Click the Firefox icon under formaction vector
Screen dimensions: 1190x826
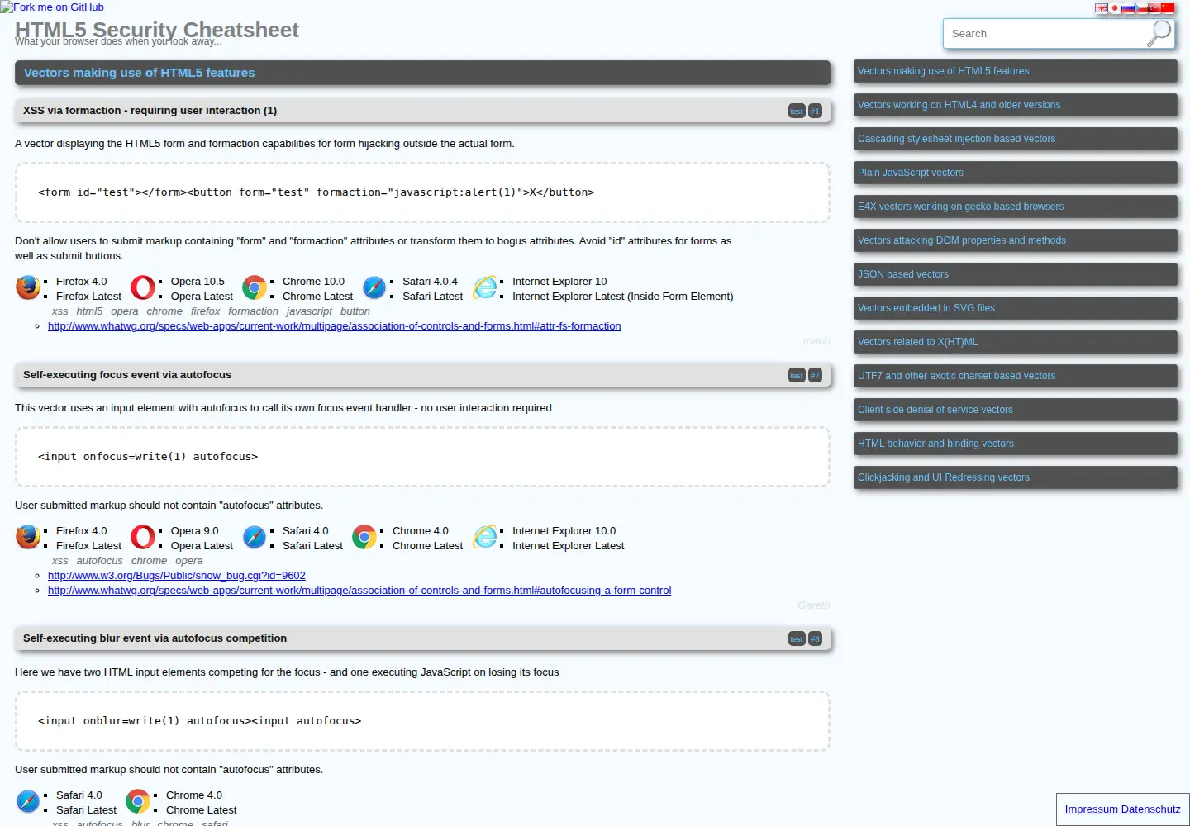[28, 287]
